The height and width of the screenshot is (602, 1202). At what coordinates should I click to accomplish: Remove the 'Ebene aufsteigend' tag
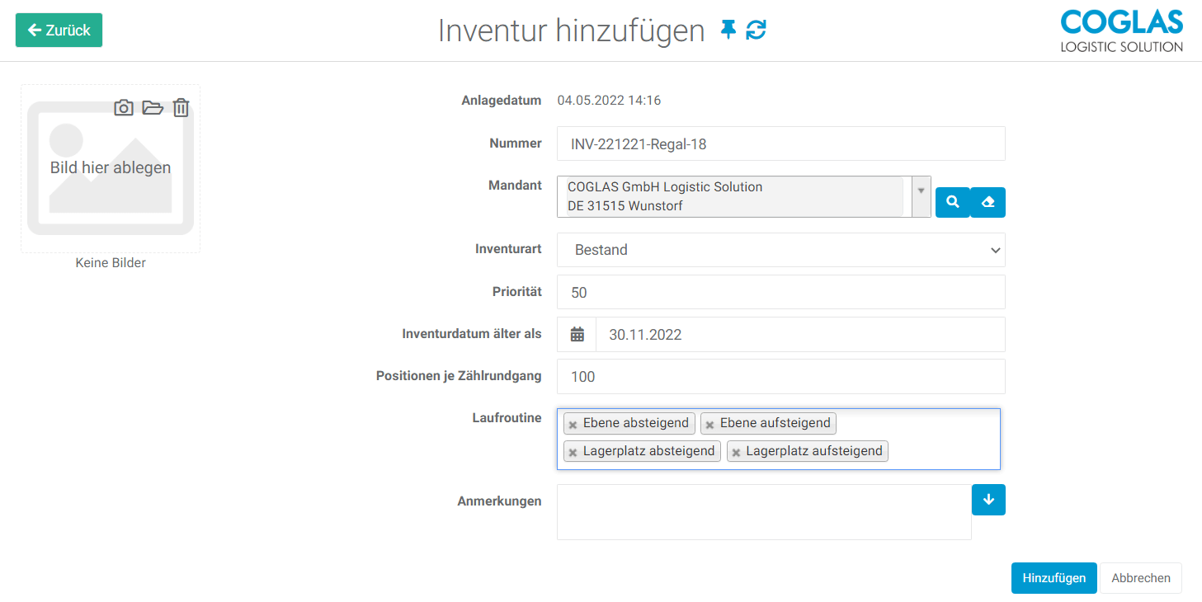coord(709,425)
